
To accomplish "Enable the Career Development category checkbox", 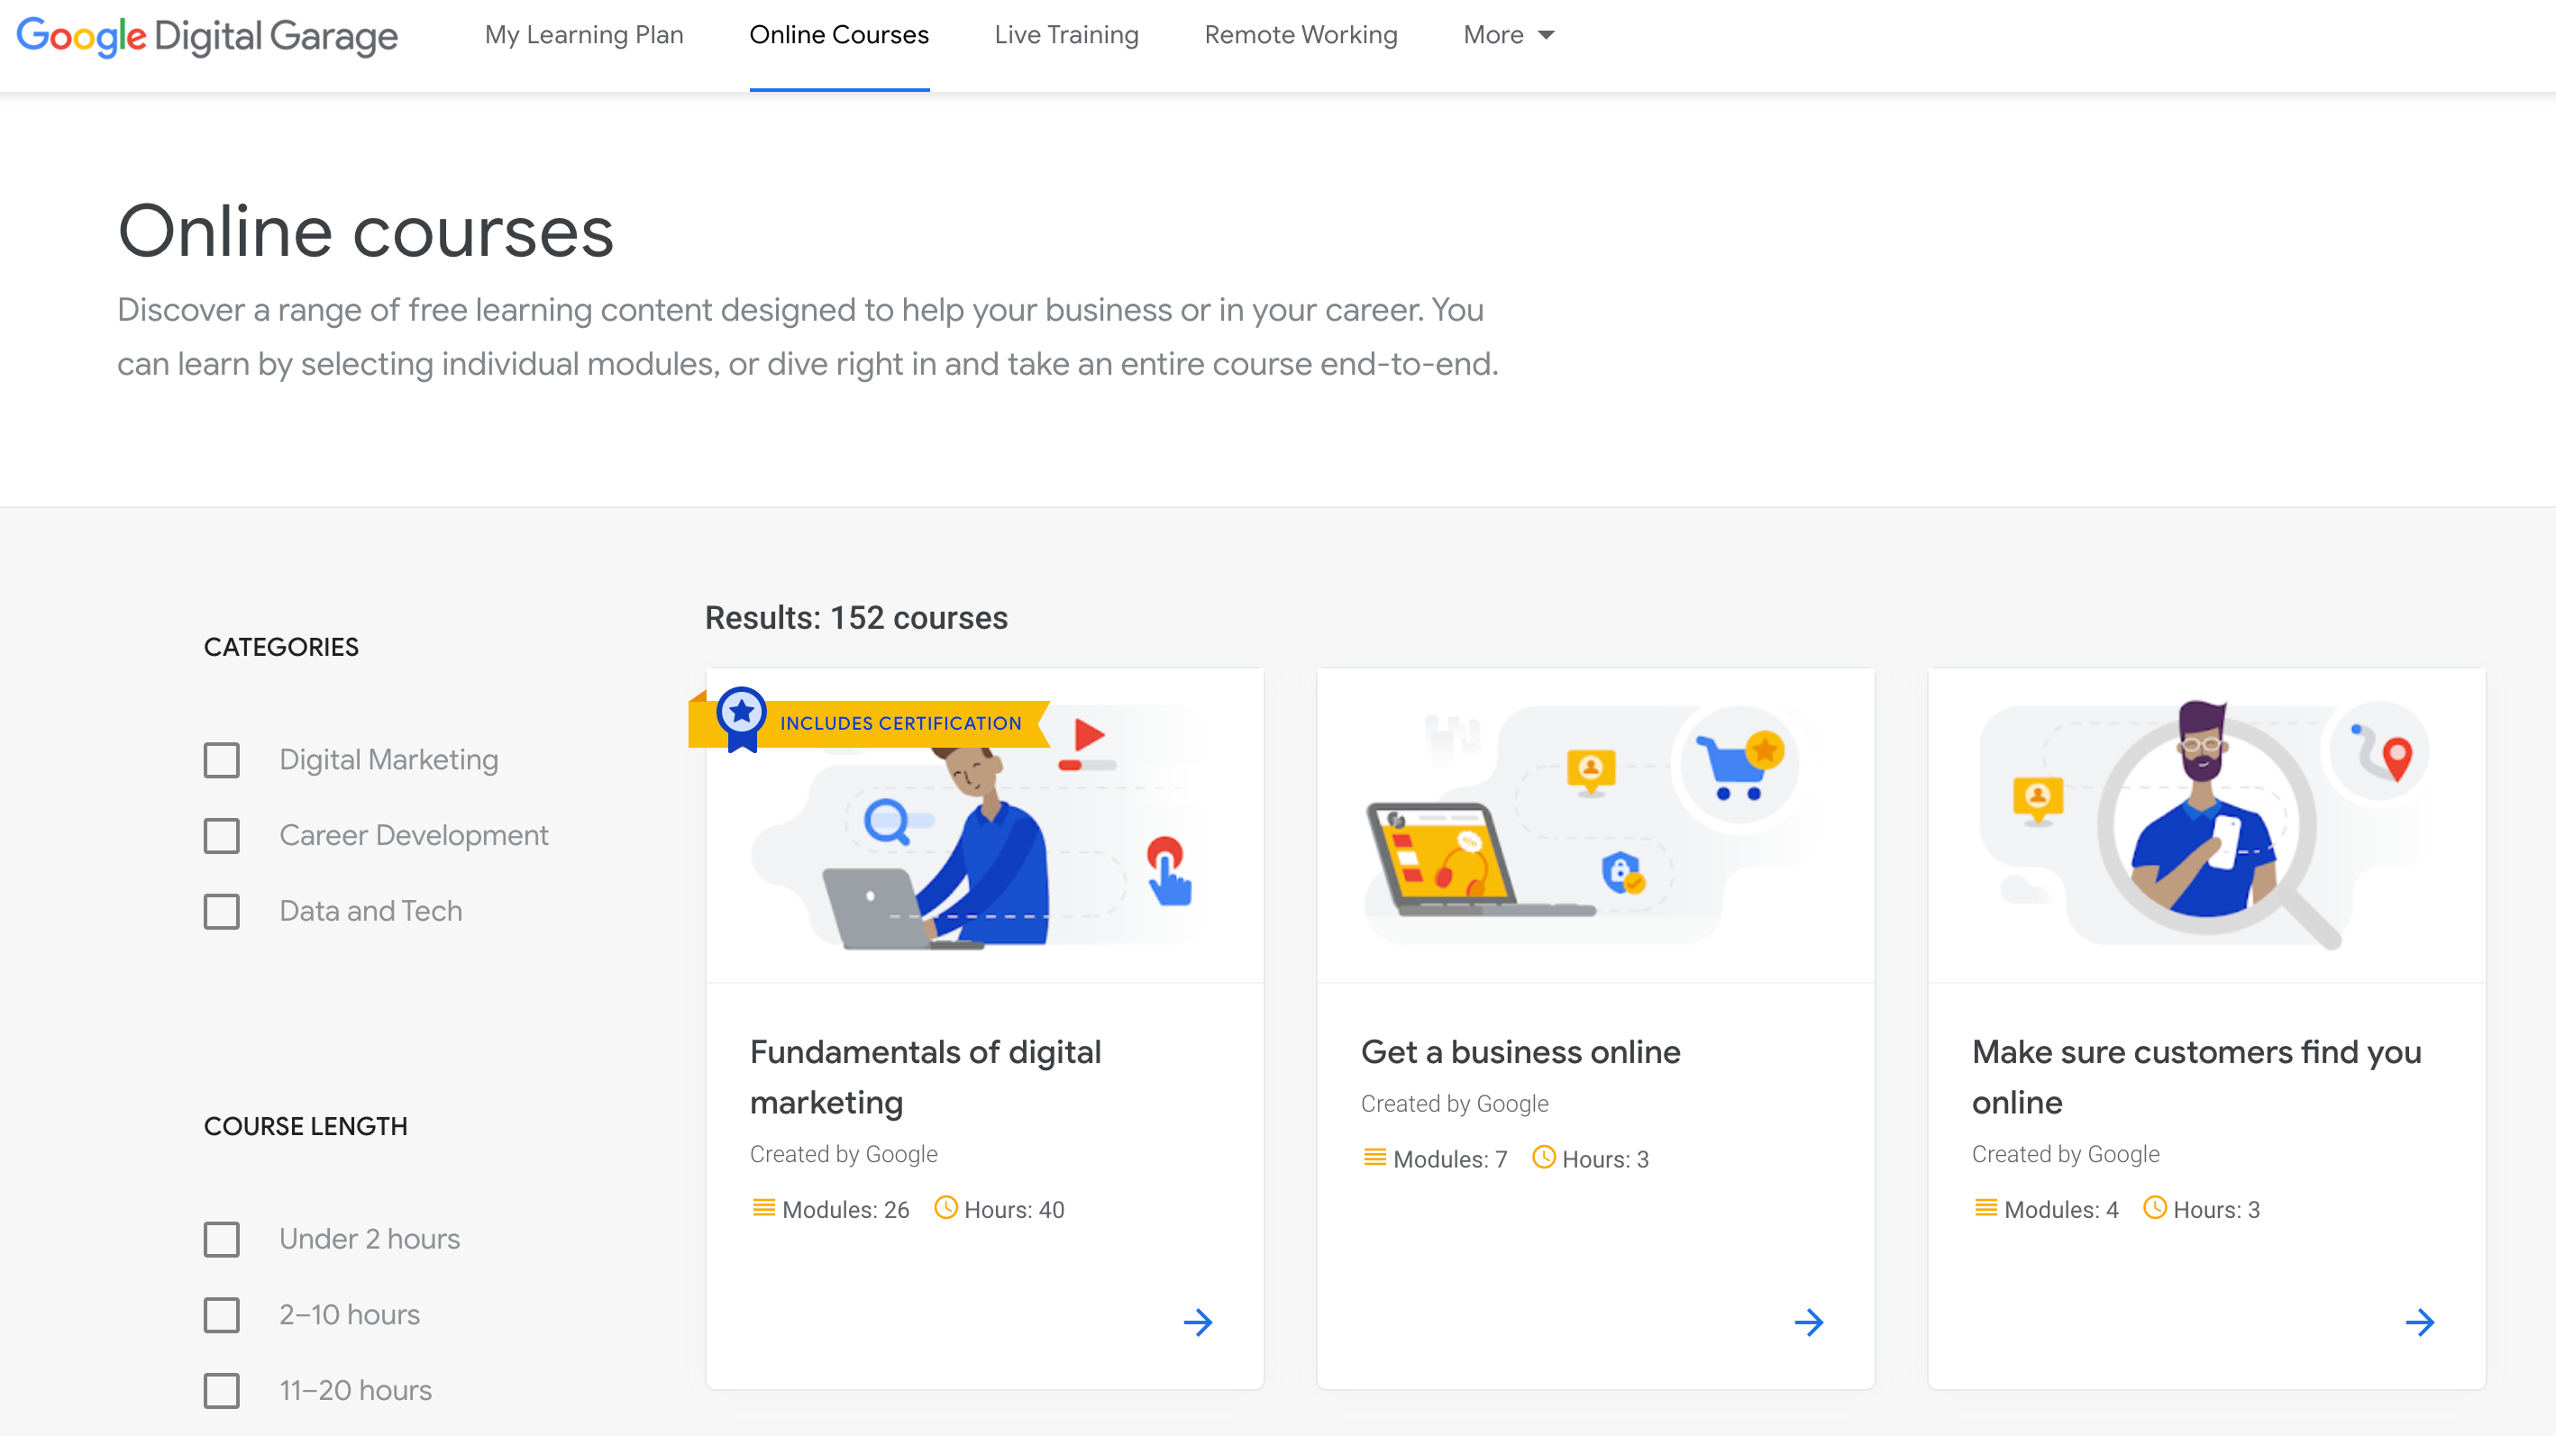I will [221, 834].
